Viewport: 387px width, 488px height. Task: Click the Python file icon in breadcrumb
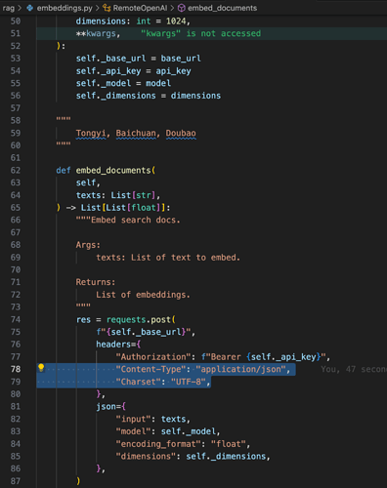click(30, 8)
